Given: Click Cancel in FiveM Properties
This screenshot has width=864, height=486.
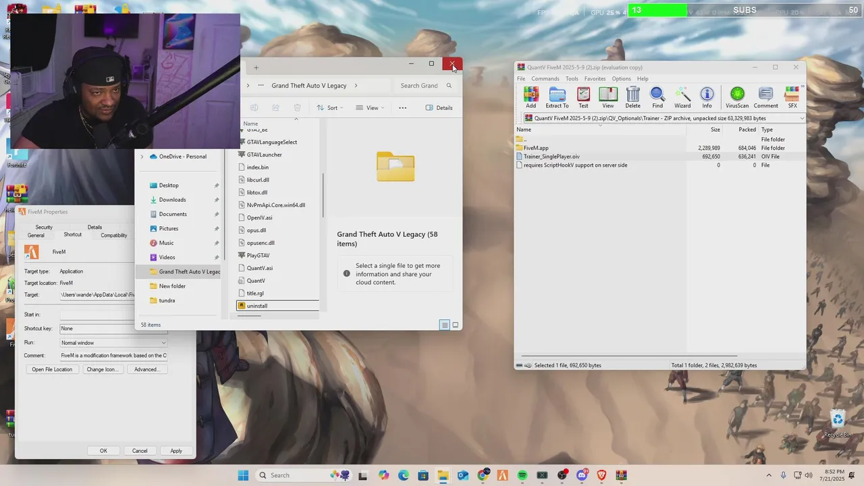Looking at the screenshot, I should pos(140,451).
